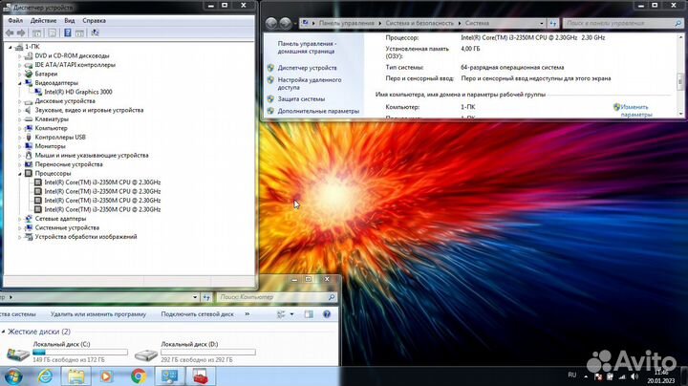
Task: Click the System window vertical scrollbar
Action: [x=680, y=75]
